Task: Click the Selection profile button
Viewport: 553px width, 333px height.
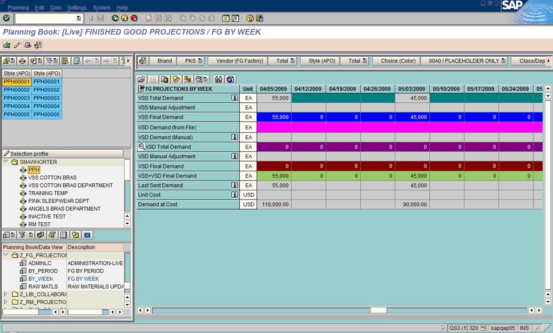Action: pyautogui.click(x=63, y=154)
